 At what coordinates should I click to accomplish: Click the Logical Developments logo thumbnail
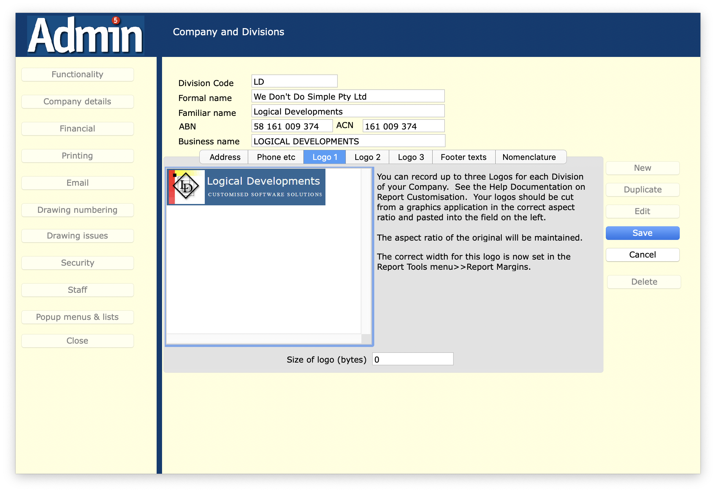tap(246, 187)
